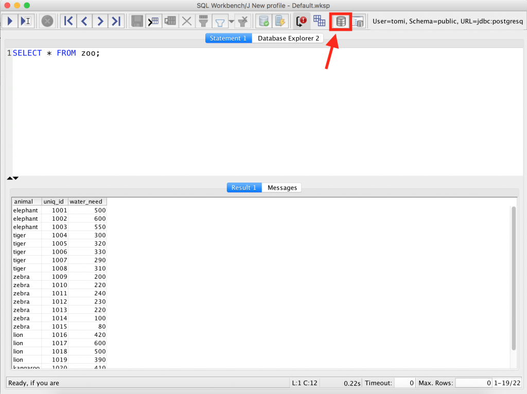The width and height of the screenshot is (527, 394).
Task: Collapse the editor using the up triangle splitter
Action: (x=10, y=177)
